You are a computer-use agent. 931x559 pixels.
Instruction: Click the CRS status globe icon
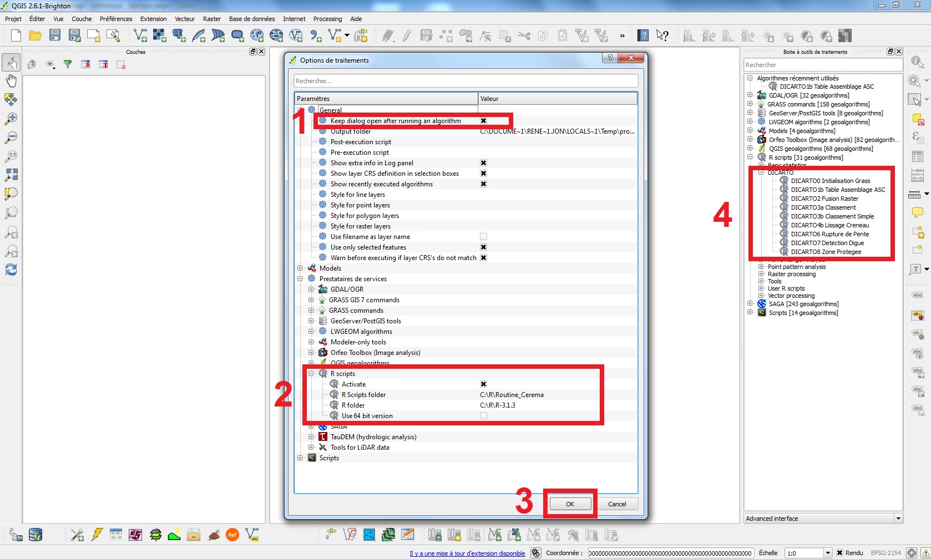click(911, 553)
